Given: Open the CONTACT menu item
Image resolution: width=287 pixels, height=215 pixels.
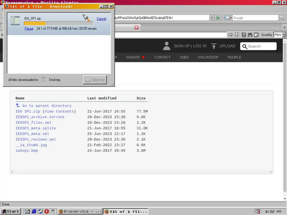Looking at the screenshot, I should click(163, 57).
